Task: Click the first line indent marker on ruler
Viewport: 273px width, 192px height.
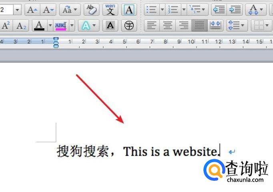Action: [x=56, y=39]
